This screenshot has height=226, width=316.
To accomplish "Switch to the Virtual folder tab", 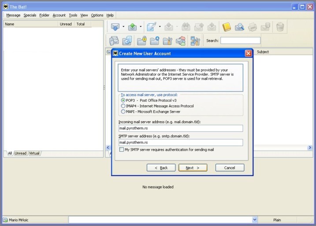I will [34, 153].
